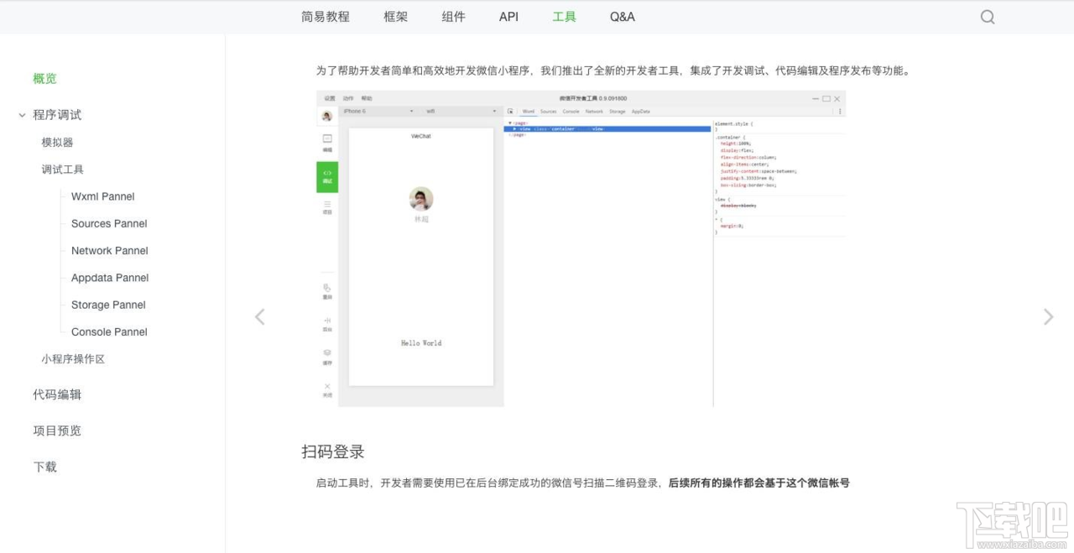1074x553 pixels.
Task: Click the user avatar in devtools sidebar
Action: click(x=326, y=114)
